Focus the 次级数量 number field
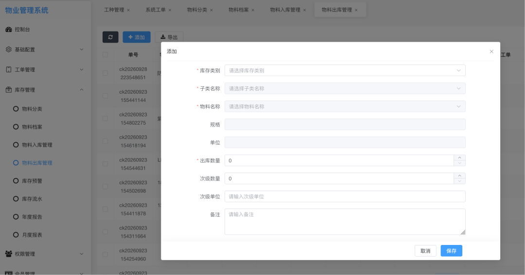525x275 pixels. [339, 178]
